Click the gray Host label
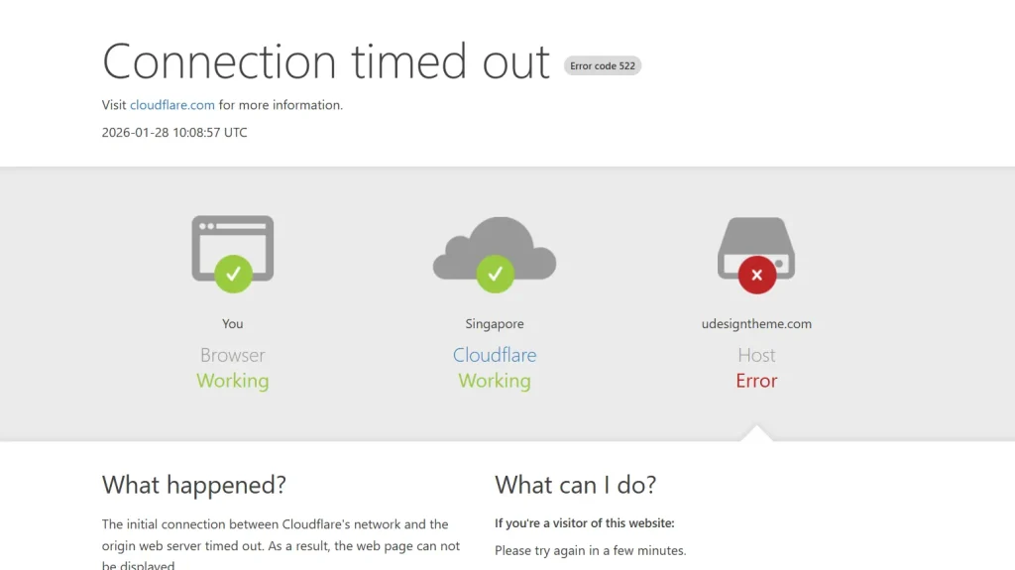 click(x=756, y=355)
